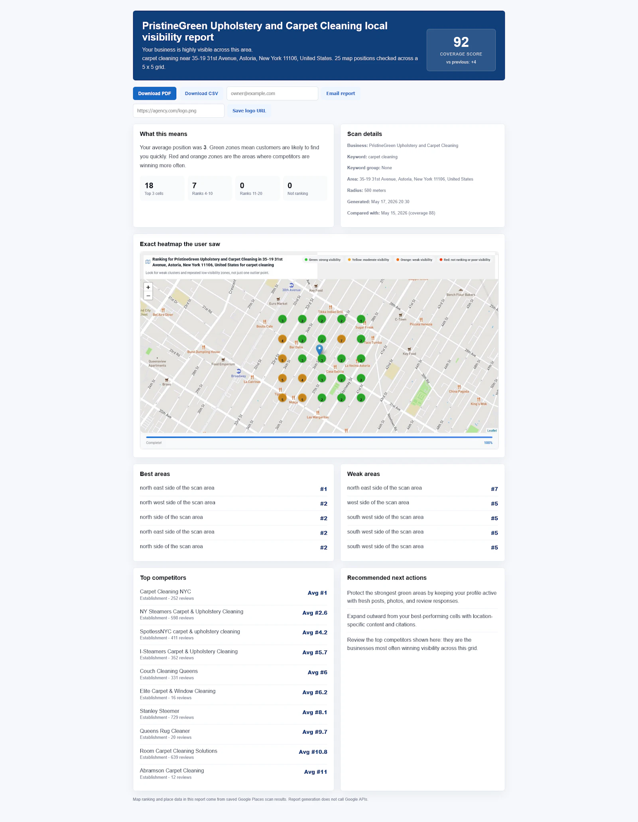
Task: Focus the agency logo URL input field
Action: coord(179,111)
